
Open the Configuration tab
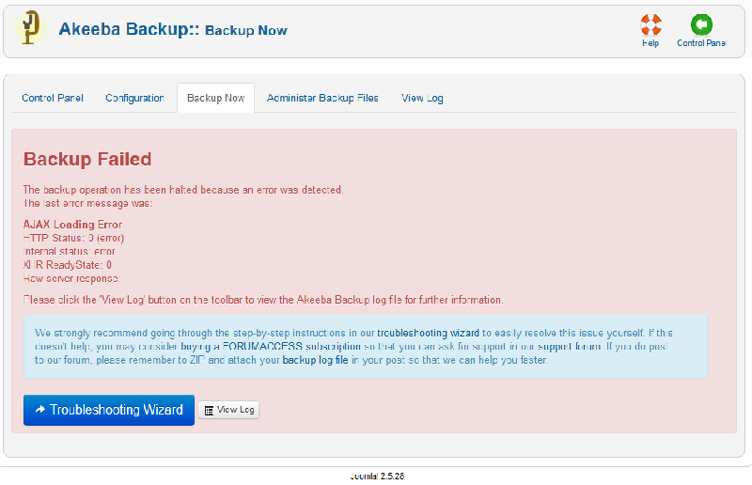pyautogui.click(x=134, y=98)
